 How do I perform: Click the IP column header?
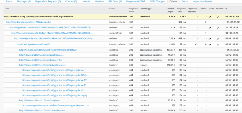click(x=226, y=9)
